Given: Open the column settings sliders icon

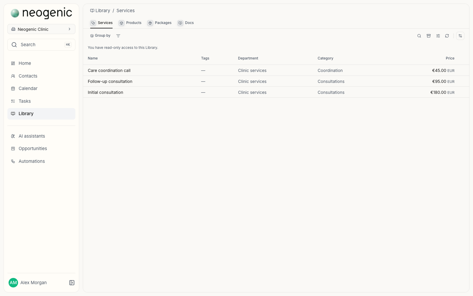Looking at the screenshot, I should [x=438, y=36].
